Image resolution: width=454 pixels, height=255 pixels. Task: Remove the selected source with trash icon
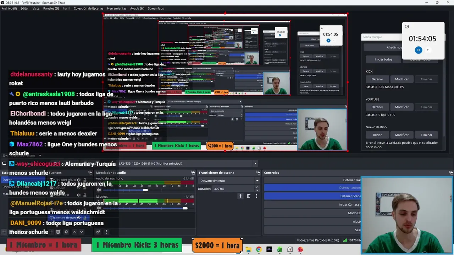tap(58, 232)
